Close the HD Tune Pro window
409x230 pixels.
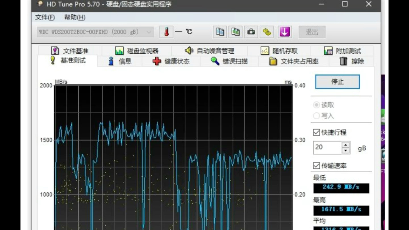(369, 4)
